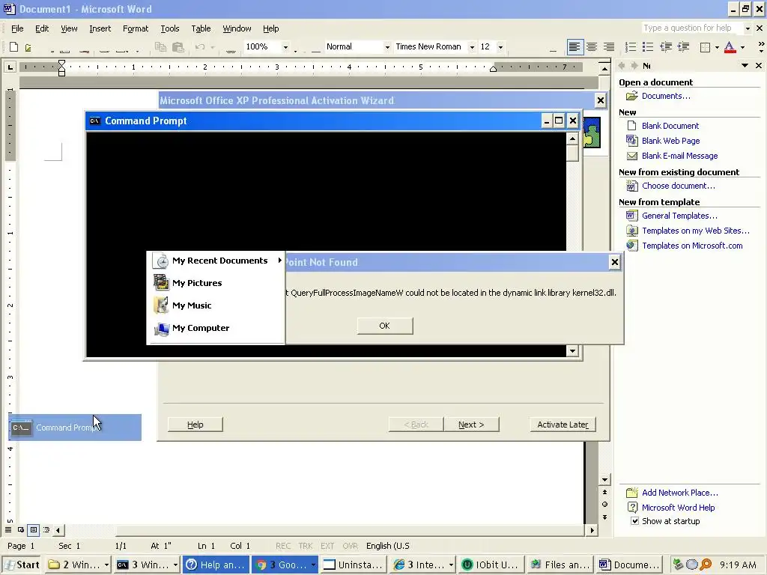Open the font size 12 dropdown arrow
This screenshot has height=575, width=767.
[x=500, y=47]
